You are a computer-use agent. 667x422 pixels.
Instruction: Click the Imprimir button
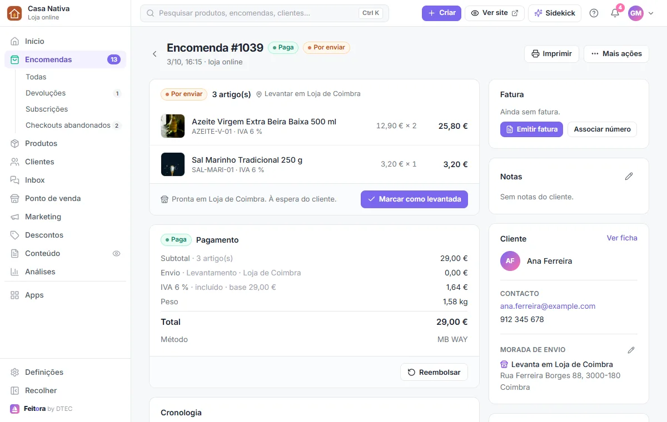coord(551,54)
